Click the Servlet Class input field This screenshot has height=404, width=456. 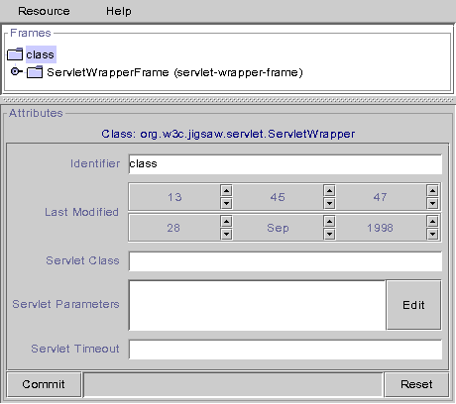coord(285,261)
